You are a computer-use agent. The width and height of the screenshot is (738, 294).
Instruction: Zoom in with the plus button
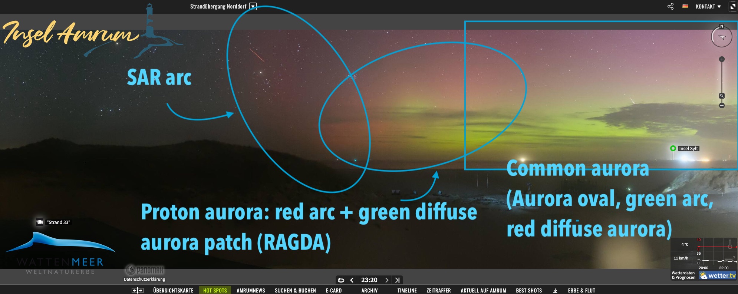[x=722, y=59]
